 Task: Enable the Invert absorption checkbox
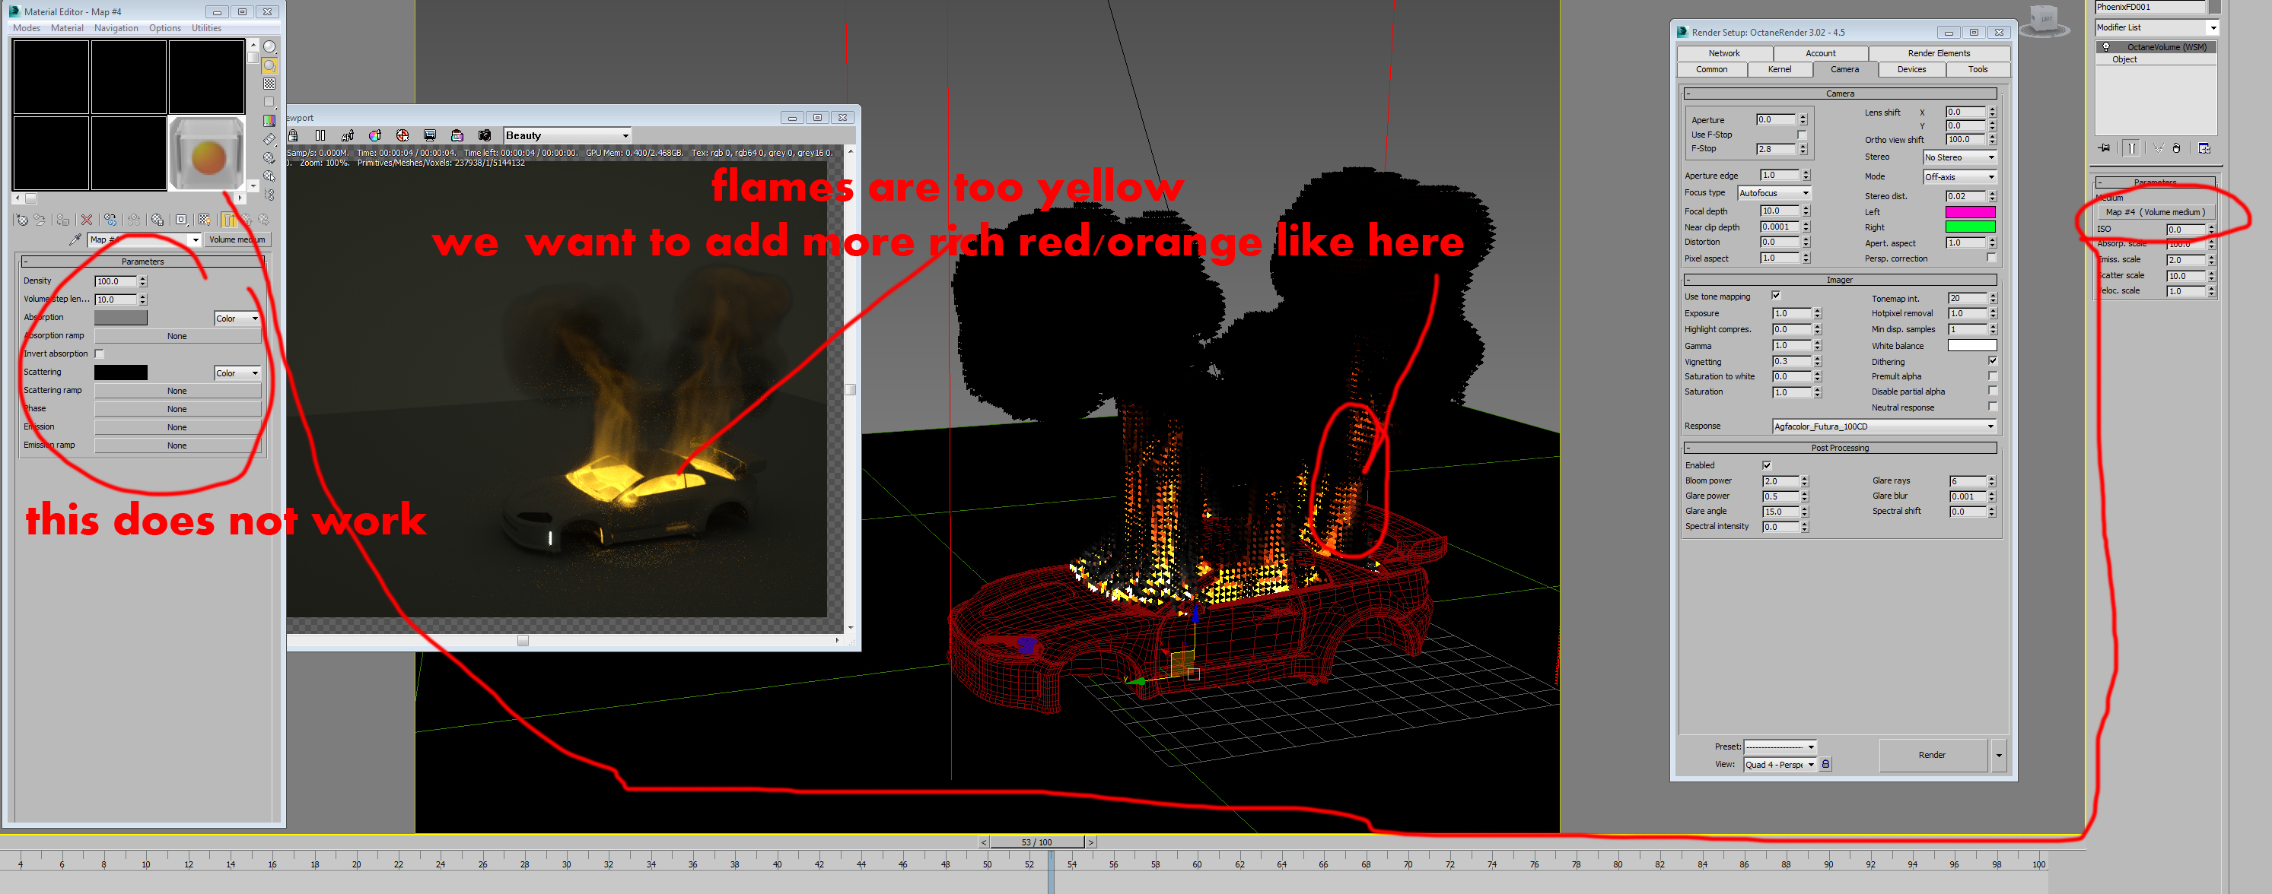(x=100, y=354)
